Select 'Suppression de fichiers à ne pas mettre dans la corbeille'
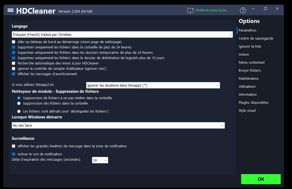This screenshot has height=189, width=292. pos(19,98)
